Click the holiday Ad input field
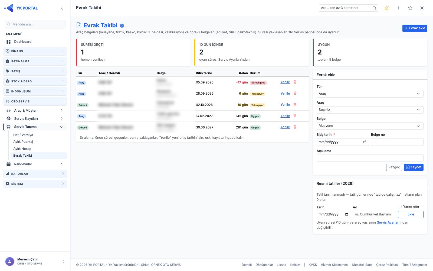433x271 pixels. pyautogui.click(x=374, y=214)
